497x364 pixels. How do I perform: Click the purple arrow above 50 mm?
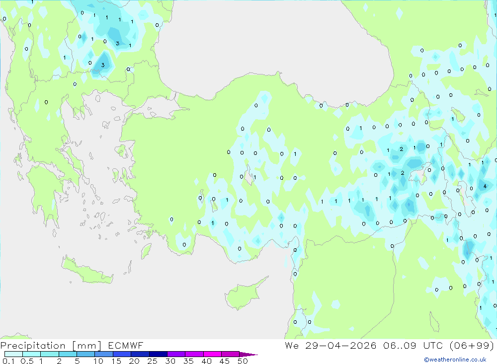(248, 354)
